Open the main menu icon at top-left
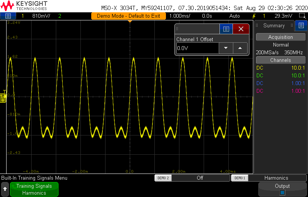308x197 pixels. tap(8, 16)
